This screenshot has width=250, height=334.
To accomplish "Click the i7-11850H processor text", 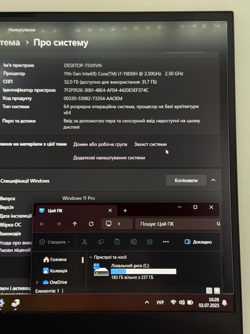I will (124, 74).
